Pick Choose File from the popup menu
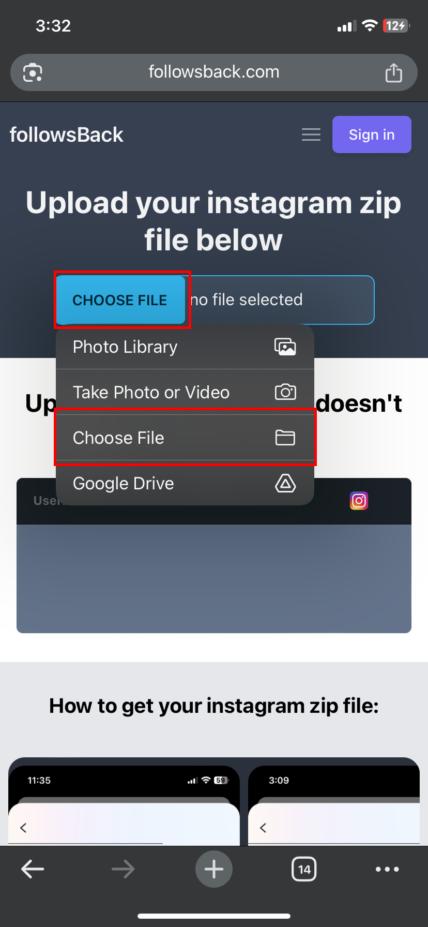Image resolution: width=428 pixels, height=927 pixels. tap(185, 438)
